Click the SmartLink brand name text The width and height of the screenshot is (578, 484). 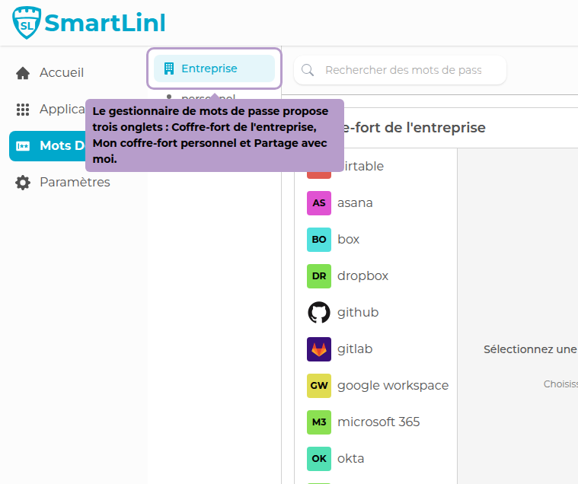coord(105,23)
